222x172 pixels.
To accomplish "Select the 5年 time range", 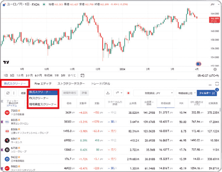I will 63,75.
